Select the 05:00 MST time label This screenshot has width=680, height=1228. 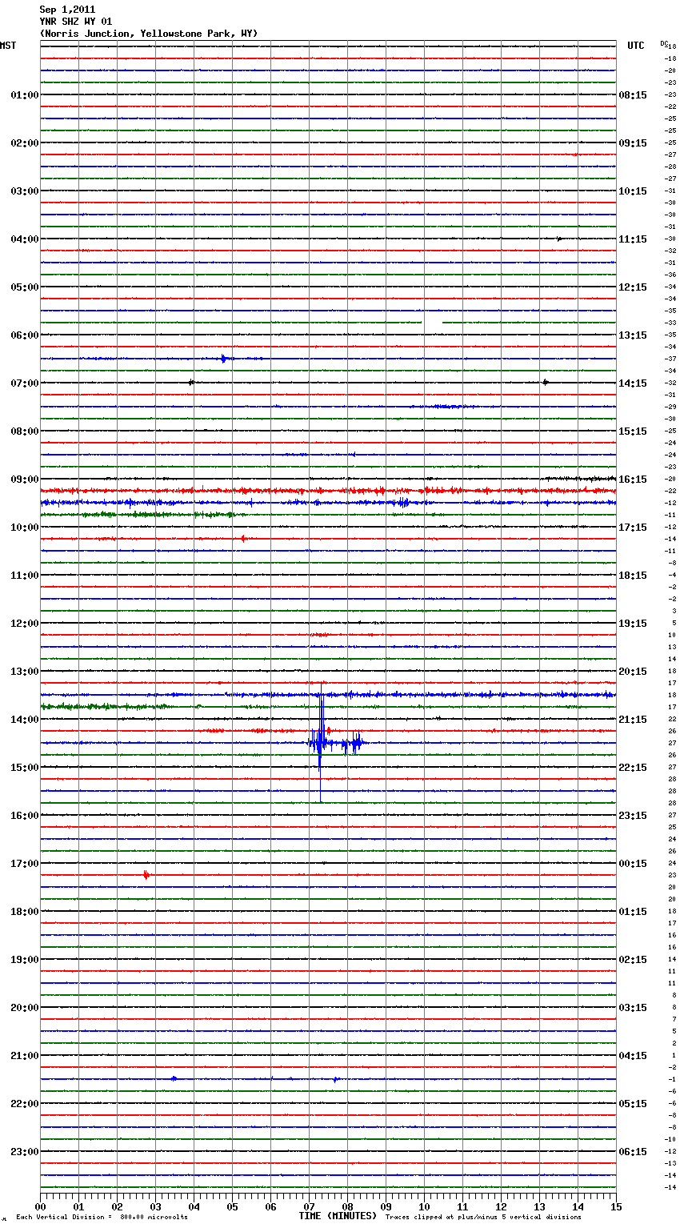24,287
